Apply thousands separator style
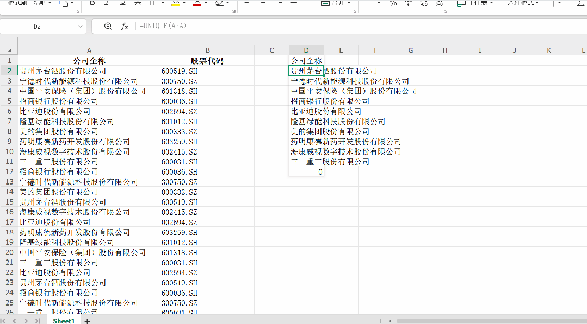Image resolution: width=587 pixels, height=324 pixels. tap(409, 3)
